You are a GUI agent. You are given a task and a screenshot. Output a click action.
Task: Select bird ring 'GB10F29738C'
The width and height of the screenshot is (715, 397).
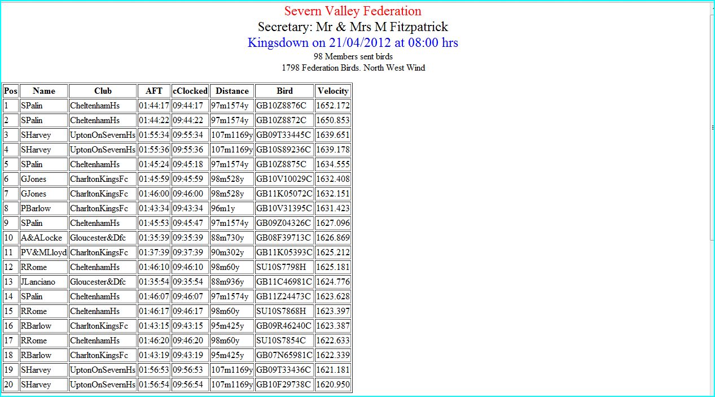[x=285, y=385]
